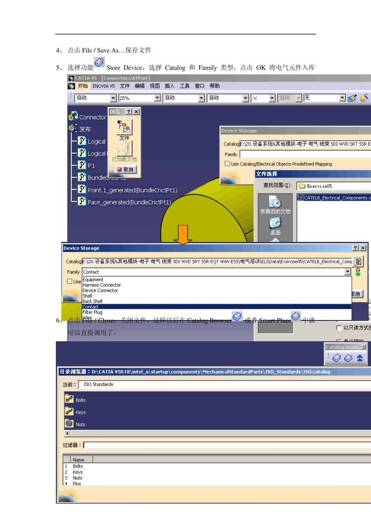Click the Store Device icon in step 5
Image resolution: width=371 pixels, height=526 pixels.
pyautogui.click(x=99, y=62)
